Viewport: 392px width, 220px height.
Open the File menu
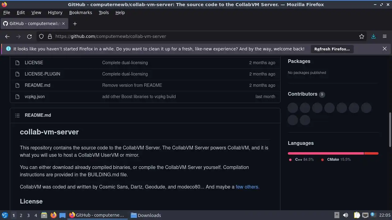click(x=6, y=13)
